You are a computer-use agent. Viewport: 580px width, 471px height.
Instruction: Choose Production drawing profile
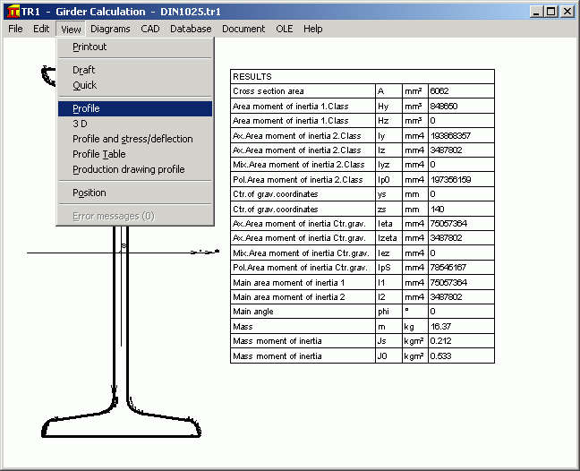(x=135, y=169)
